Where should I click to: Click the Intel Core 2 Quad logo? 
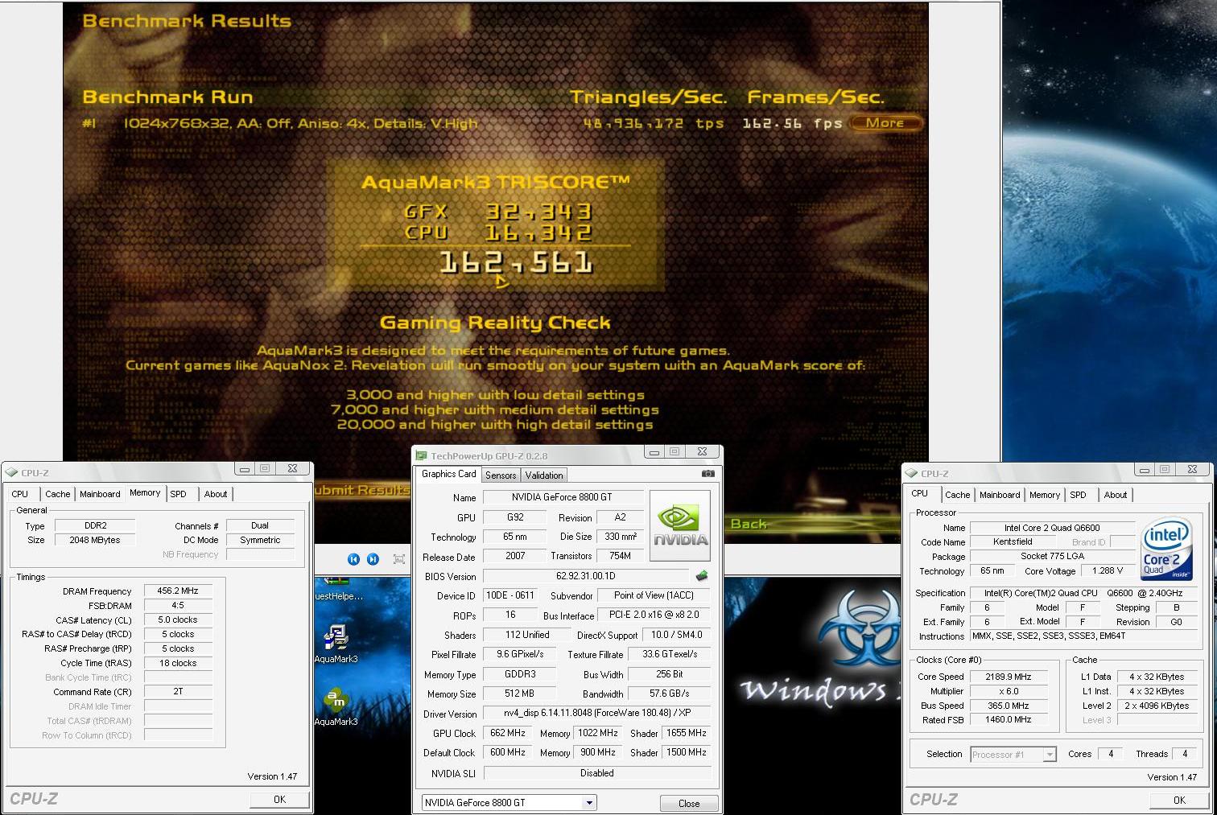(1166, 550)
